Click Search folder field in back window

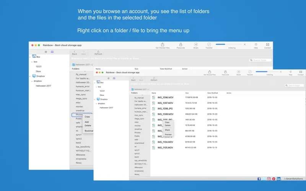[260, 60]
